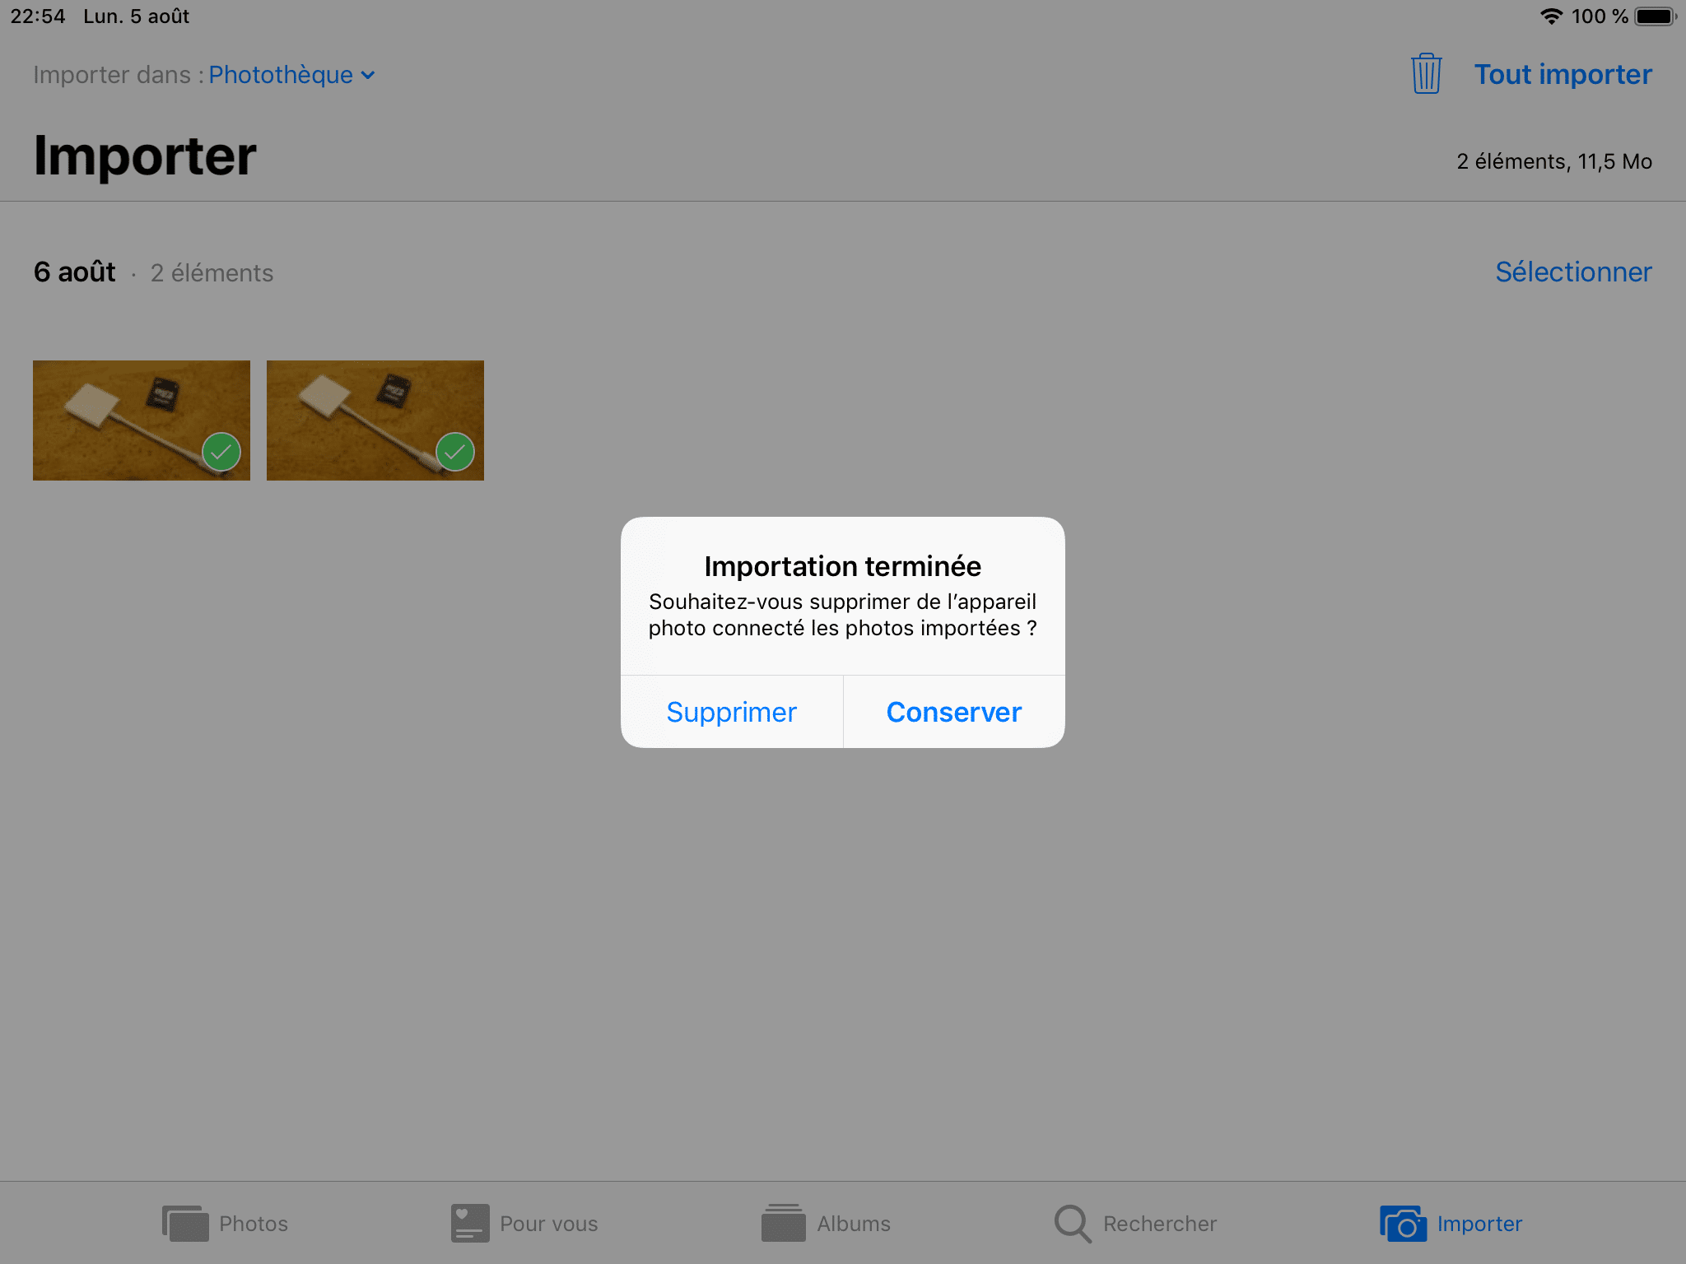Viewport: 1686px width, 1264px height.
Task: Tap Sélectionner for 6 août section
Action: (1572, 272)
